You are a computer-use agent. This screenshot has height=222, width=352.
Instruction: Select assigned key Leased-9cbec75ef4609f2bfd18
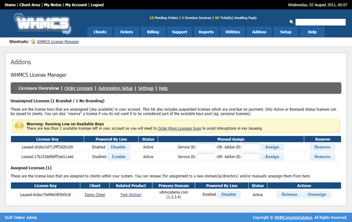45,195
